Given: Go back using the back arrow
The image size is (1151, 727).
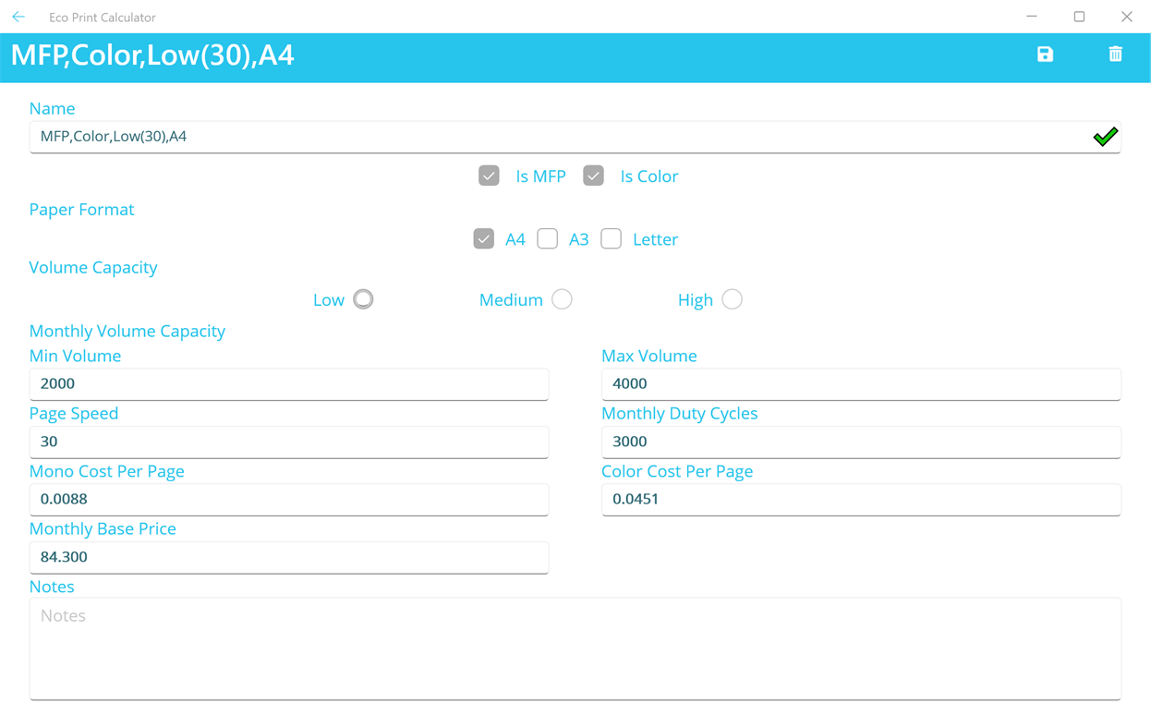Looking at the screenshot, I should click(x=18, y=17).
